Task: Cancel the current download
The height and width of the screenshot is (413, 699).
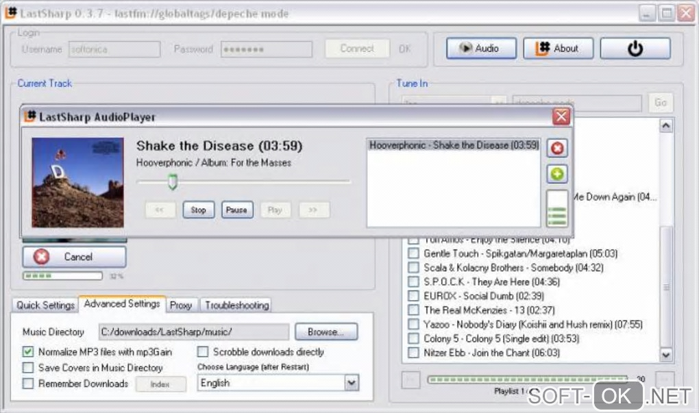Action: point(75,257)
